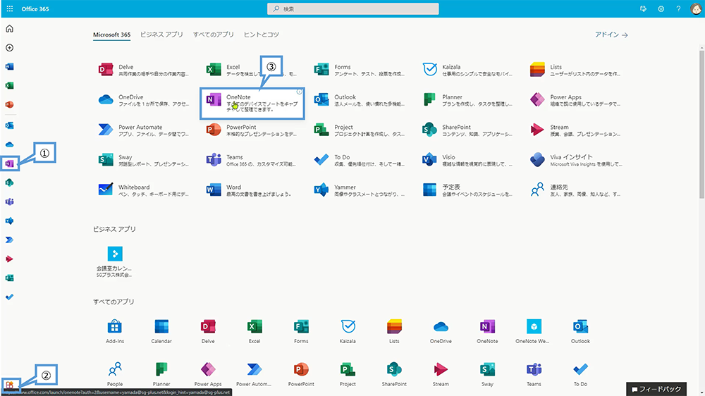Click the all apps icon at sidebar bottom
Image resolution: width=705 pixels, height=396 pixels.
tap(9, 385)
